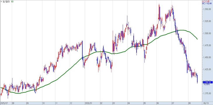
Task: Click the 1,375.00 price axis label
Action: click(x=207, y=93)
